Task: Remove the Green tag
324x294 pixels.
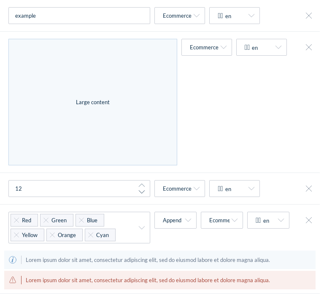Action: click(x=46, y=220)
